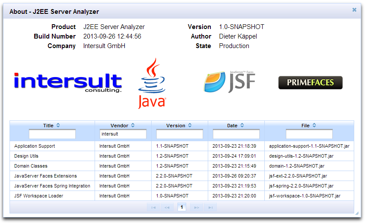Click the dialog resize handle icon

coord(357,213)
